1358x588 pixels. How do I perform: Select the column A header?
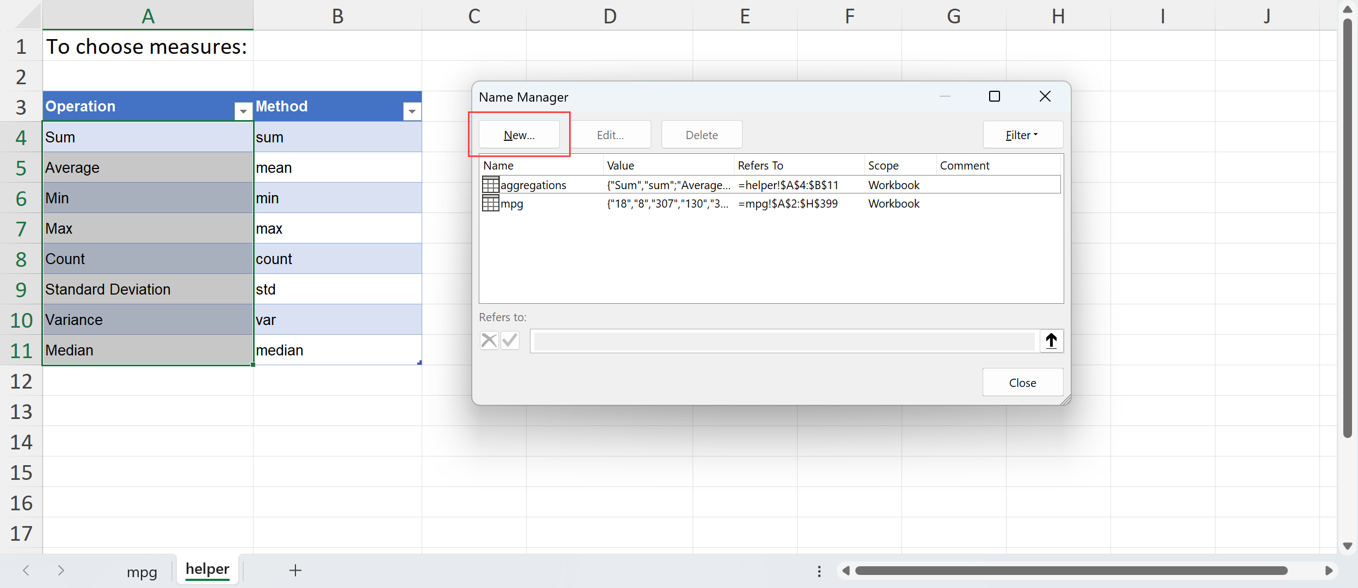[148, 16]
